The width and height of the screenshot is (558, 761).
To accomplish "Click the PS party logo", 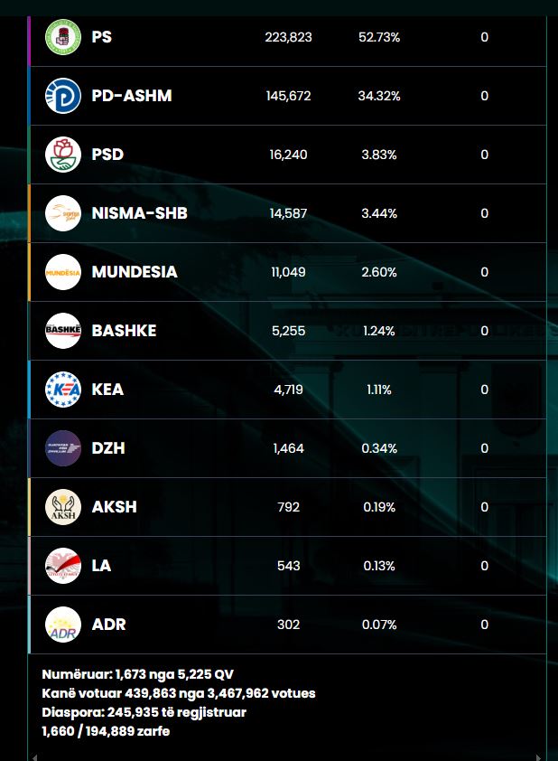I will 63,37.
